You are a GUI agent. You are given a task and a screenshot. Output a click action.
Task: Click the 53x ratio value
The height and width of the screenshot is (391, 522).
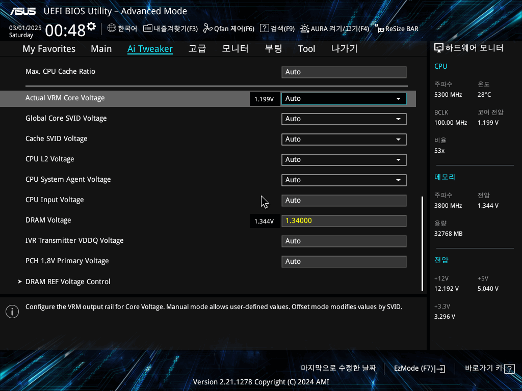click(439, 151)
